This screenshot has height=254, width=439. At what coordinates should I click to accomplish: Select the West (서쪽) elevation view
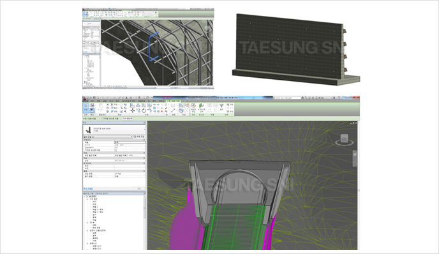coord(94,241)
